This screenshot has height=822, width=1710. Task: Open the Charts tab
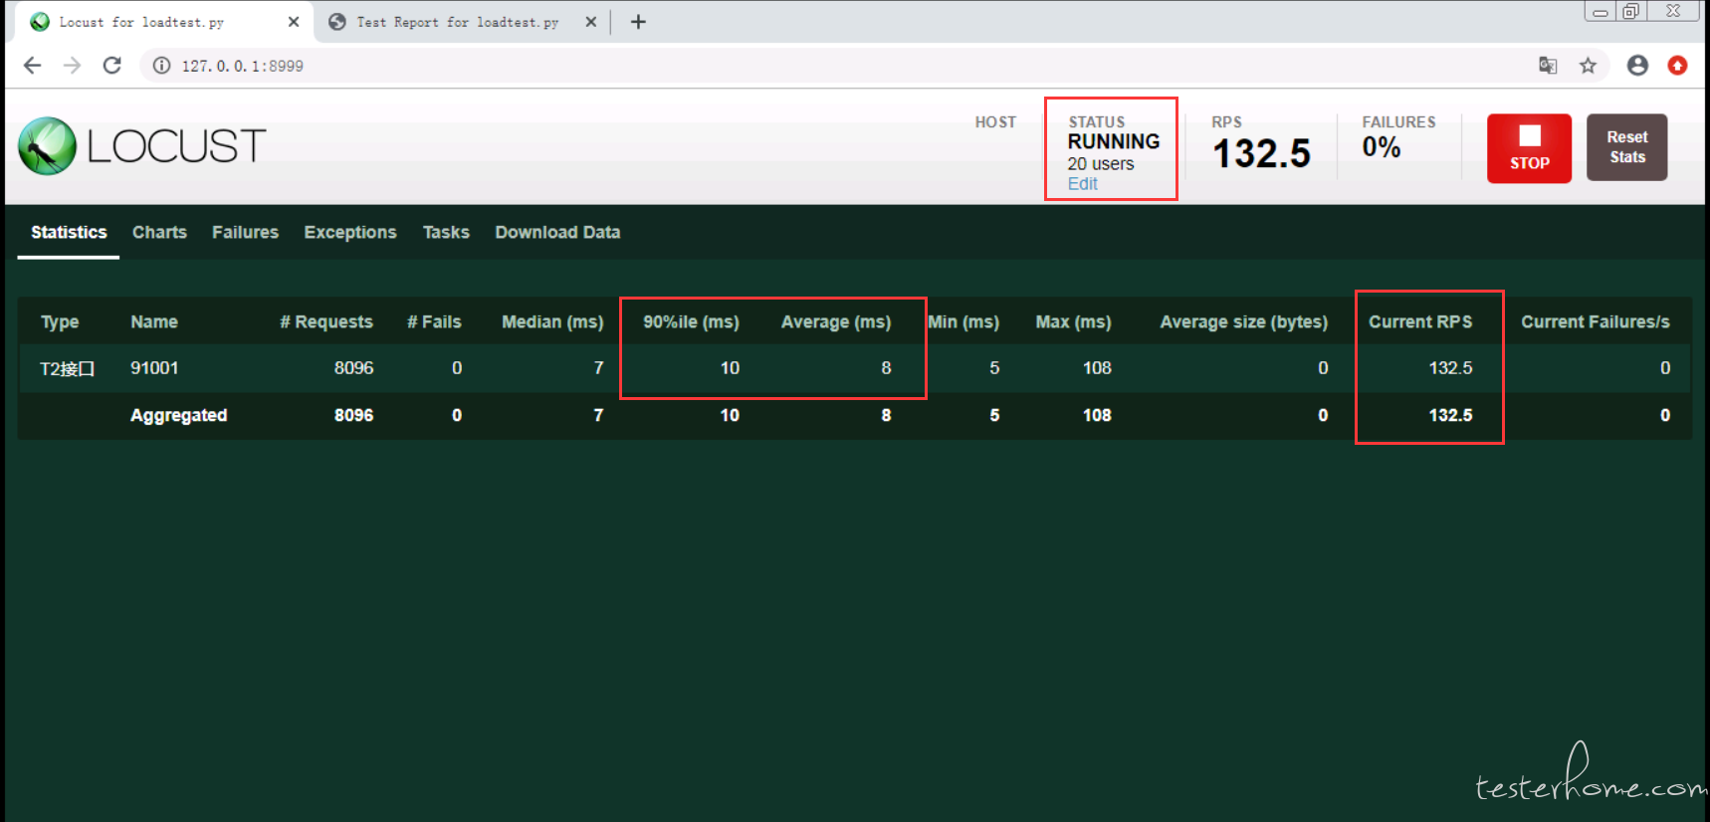click(x=159, y=232)
